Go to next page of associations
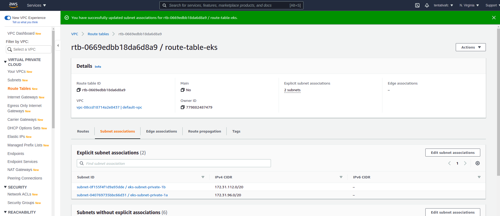This screenshot has width=500, height=216. (x=465, y=163)
